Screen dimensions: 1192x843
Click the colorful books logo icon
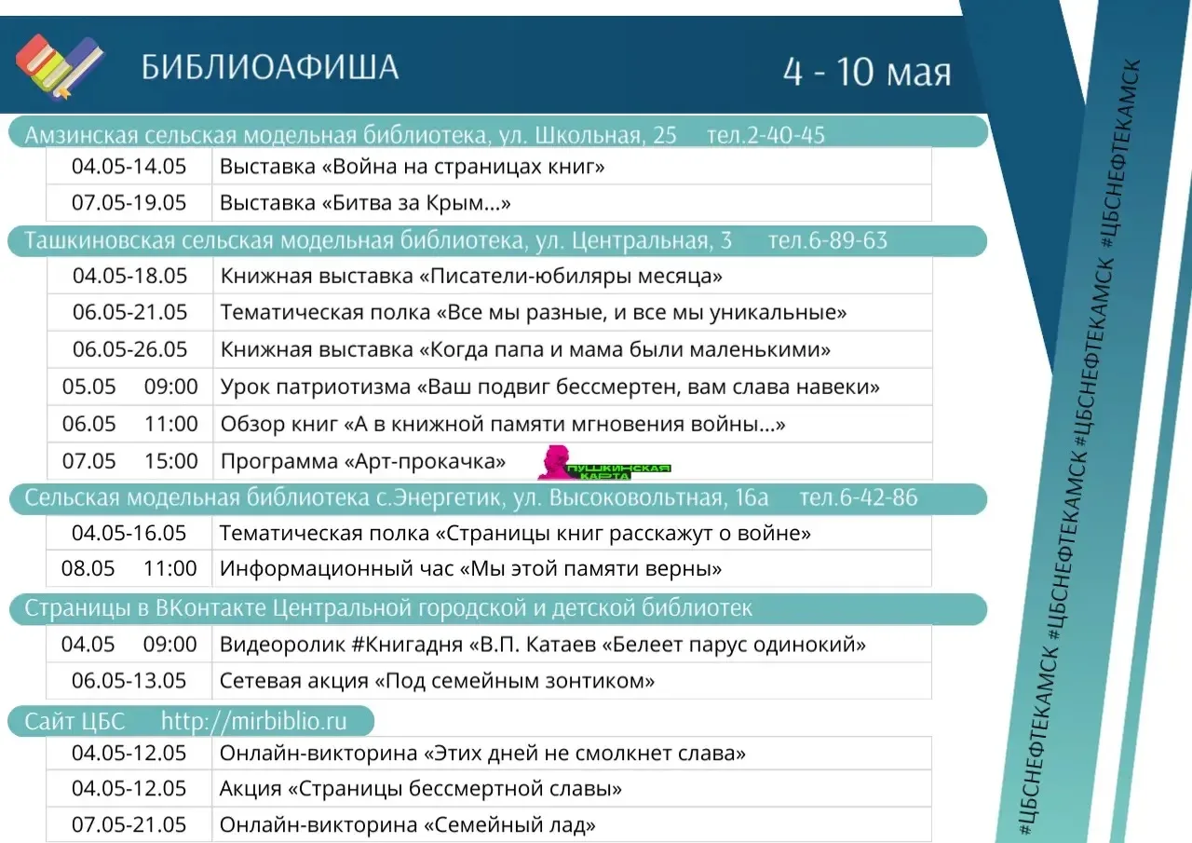click(x=60, y=65)
